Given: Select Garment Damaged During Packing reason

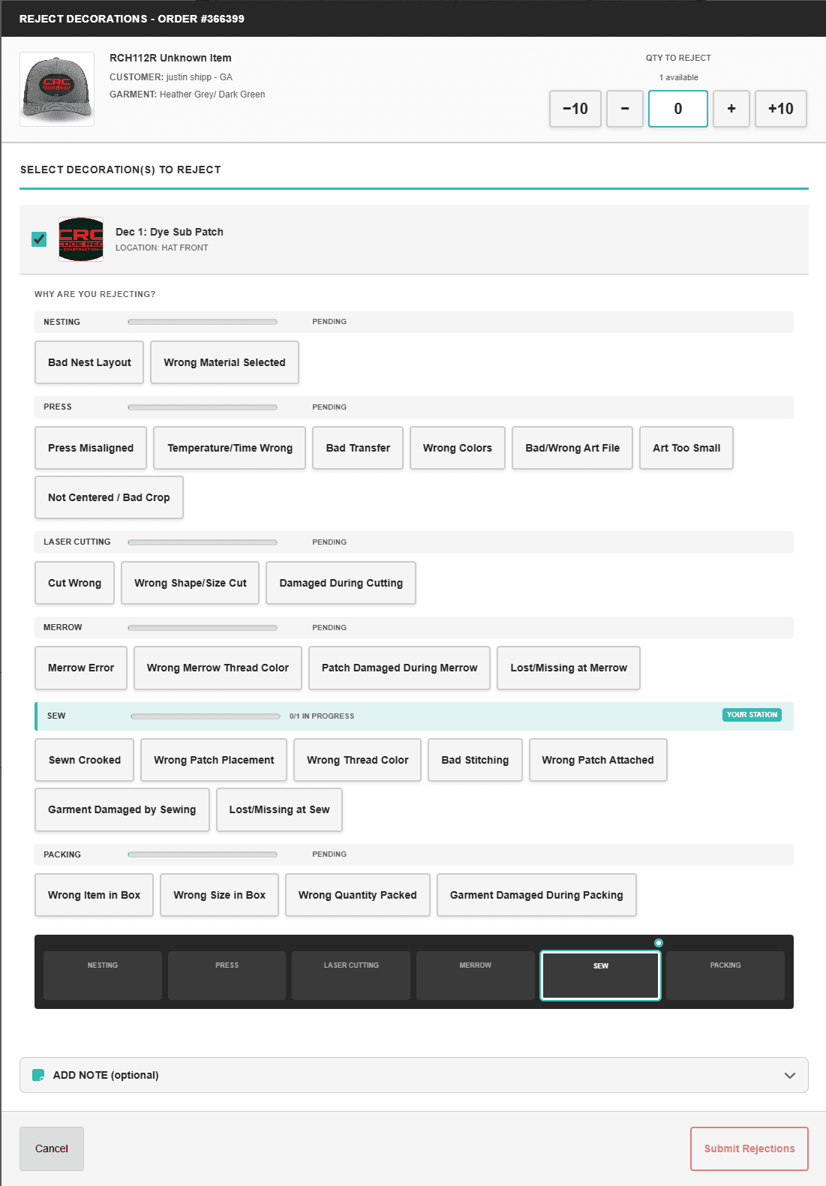Looking at the screenshot, I should click(536, 895).
